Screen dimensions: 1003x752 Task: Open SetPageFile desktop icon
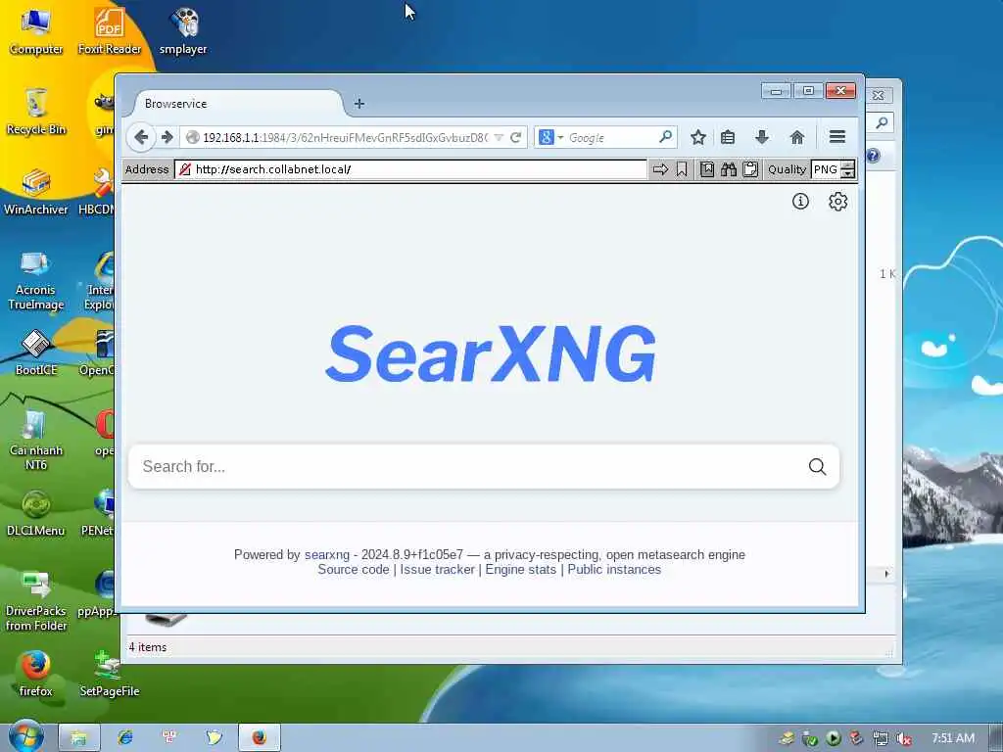click(x=110, y=674)
